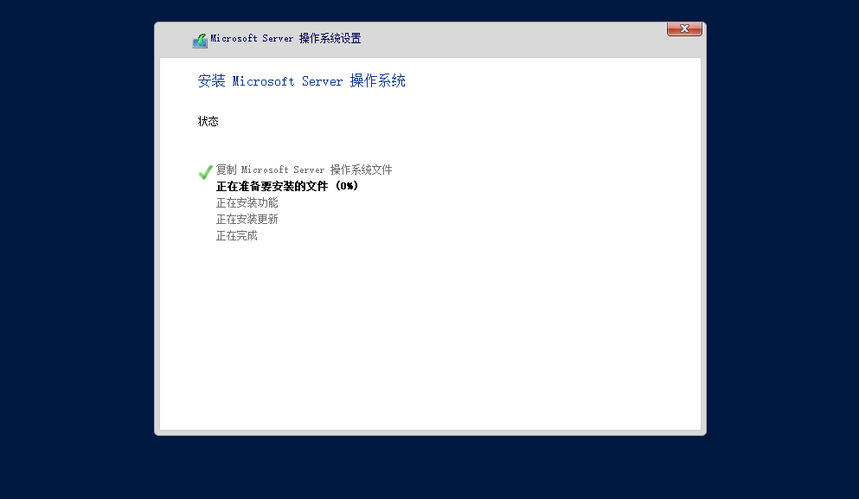The height and width of the screenshot is (499, 859).
Task: Click the '状态' label
Action: (208, 122)
